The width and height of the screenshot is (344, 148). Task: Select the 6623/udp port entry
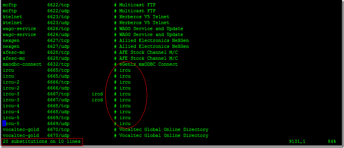(58, 23)
